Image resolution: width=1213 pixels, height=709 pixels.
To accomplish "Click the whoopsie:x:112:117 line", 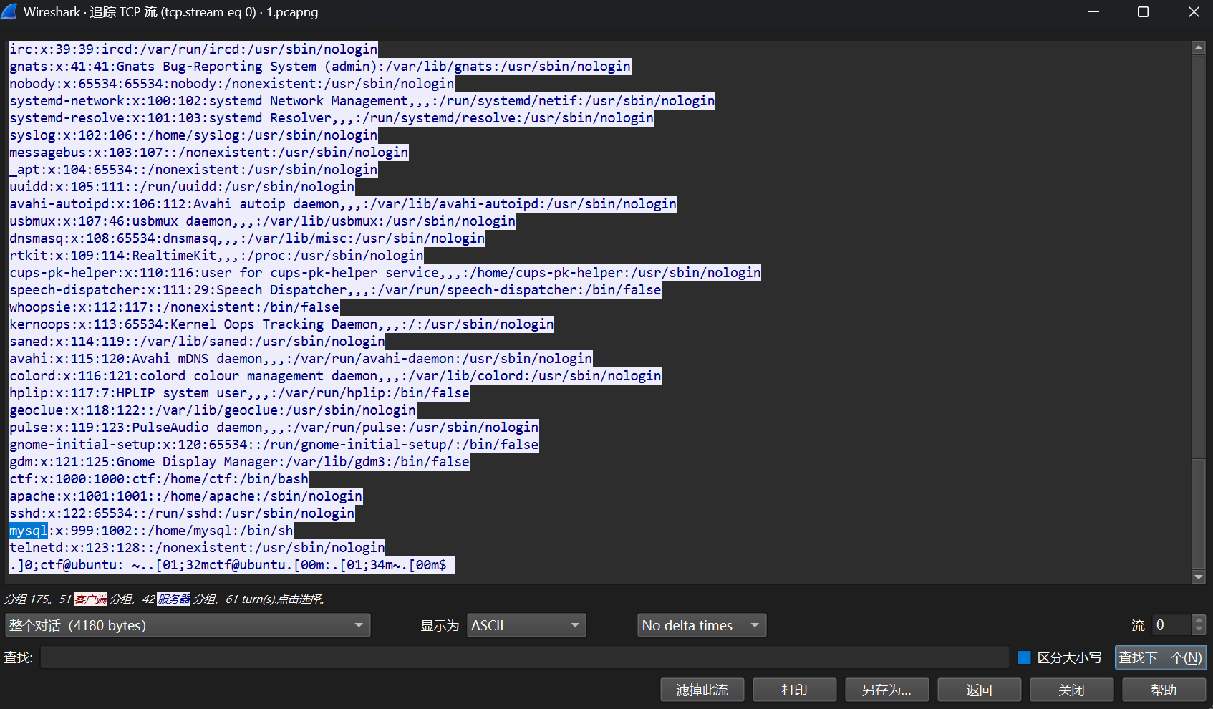I will (x=175, y=307).
